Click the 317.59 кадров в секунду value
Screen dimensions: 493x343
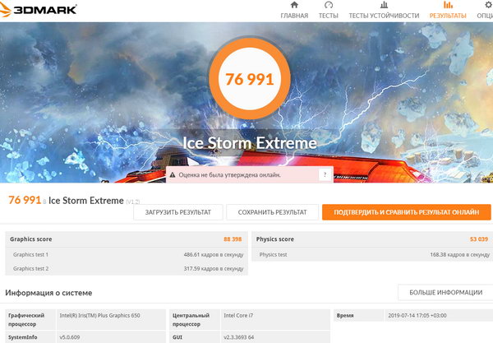tap(214, 269)
